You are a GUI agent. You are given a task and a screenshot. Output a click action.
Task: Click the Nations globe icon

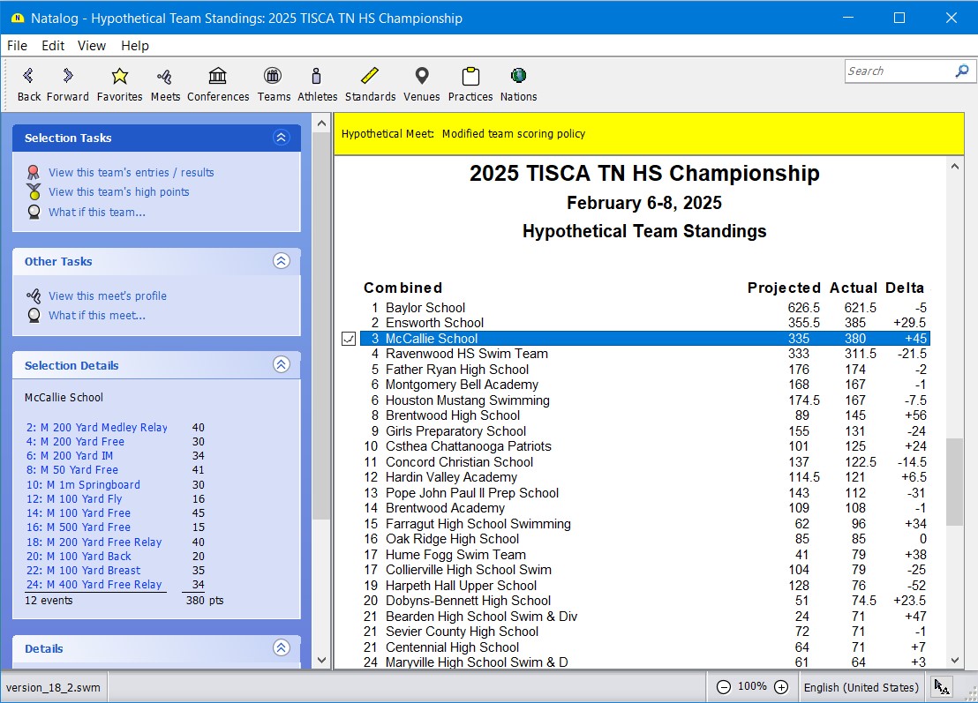tap(518, 77)
